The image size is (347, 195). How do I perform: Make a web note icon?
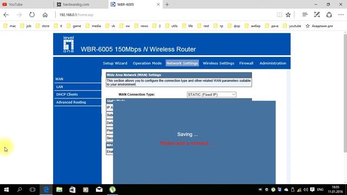click(x=317, y=15)
